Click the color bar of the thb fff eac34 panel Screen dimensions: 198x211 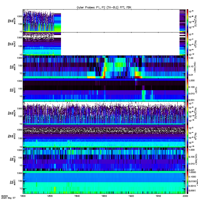pyautogui.click(x=187, y=21)
